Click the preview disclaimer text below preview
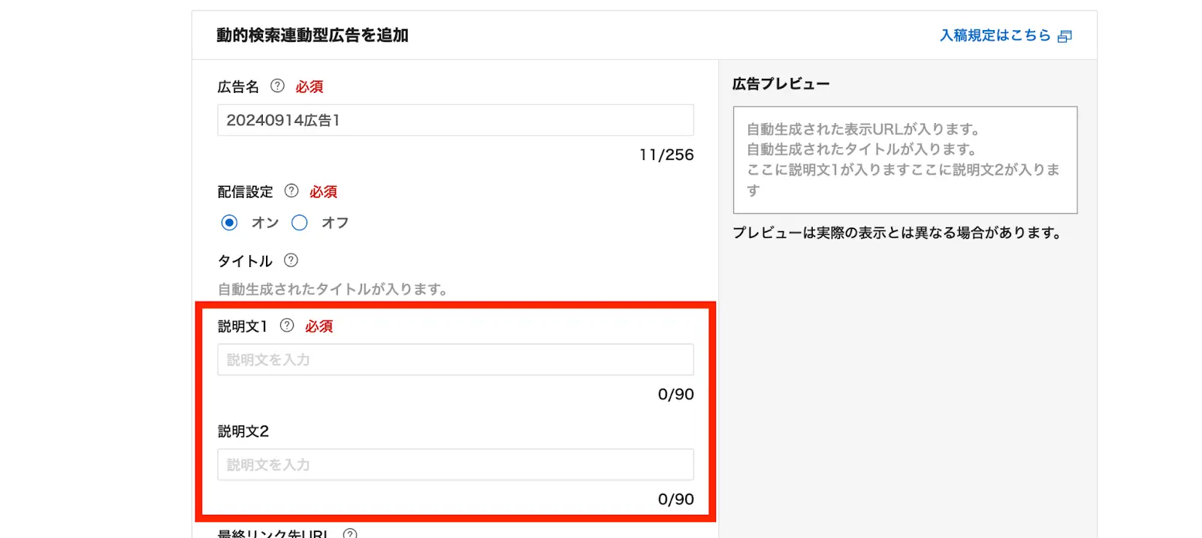Image resolution: width=1202 pixels, height=538 pixels. pos(897,233)
